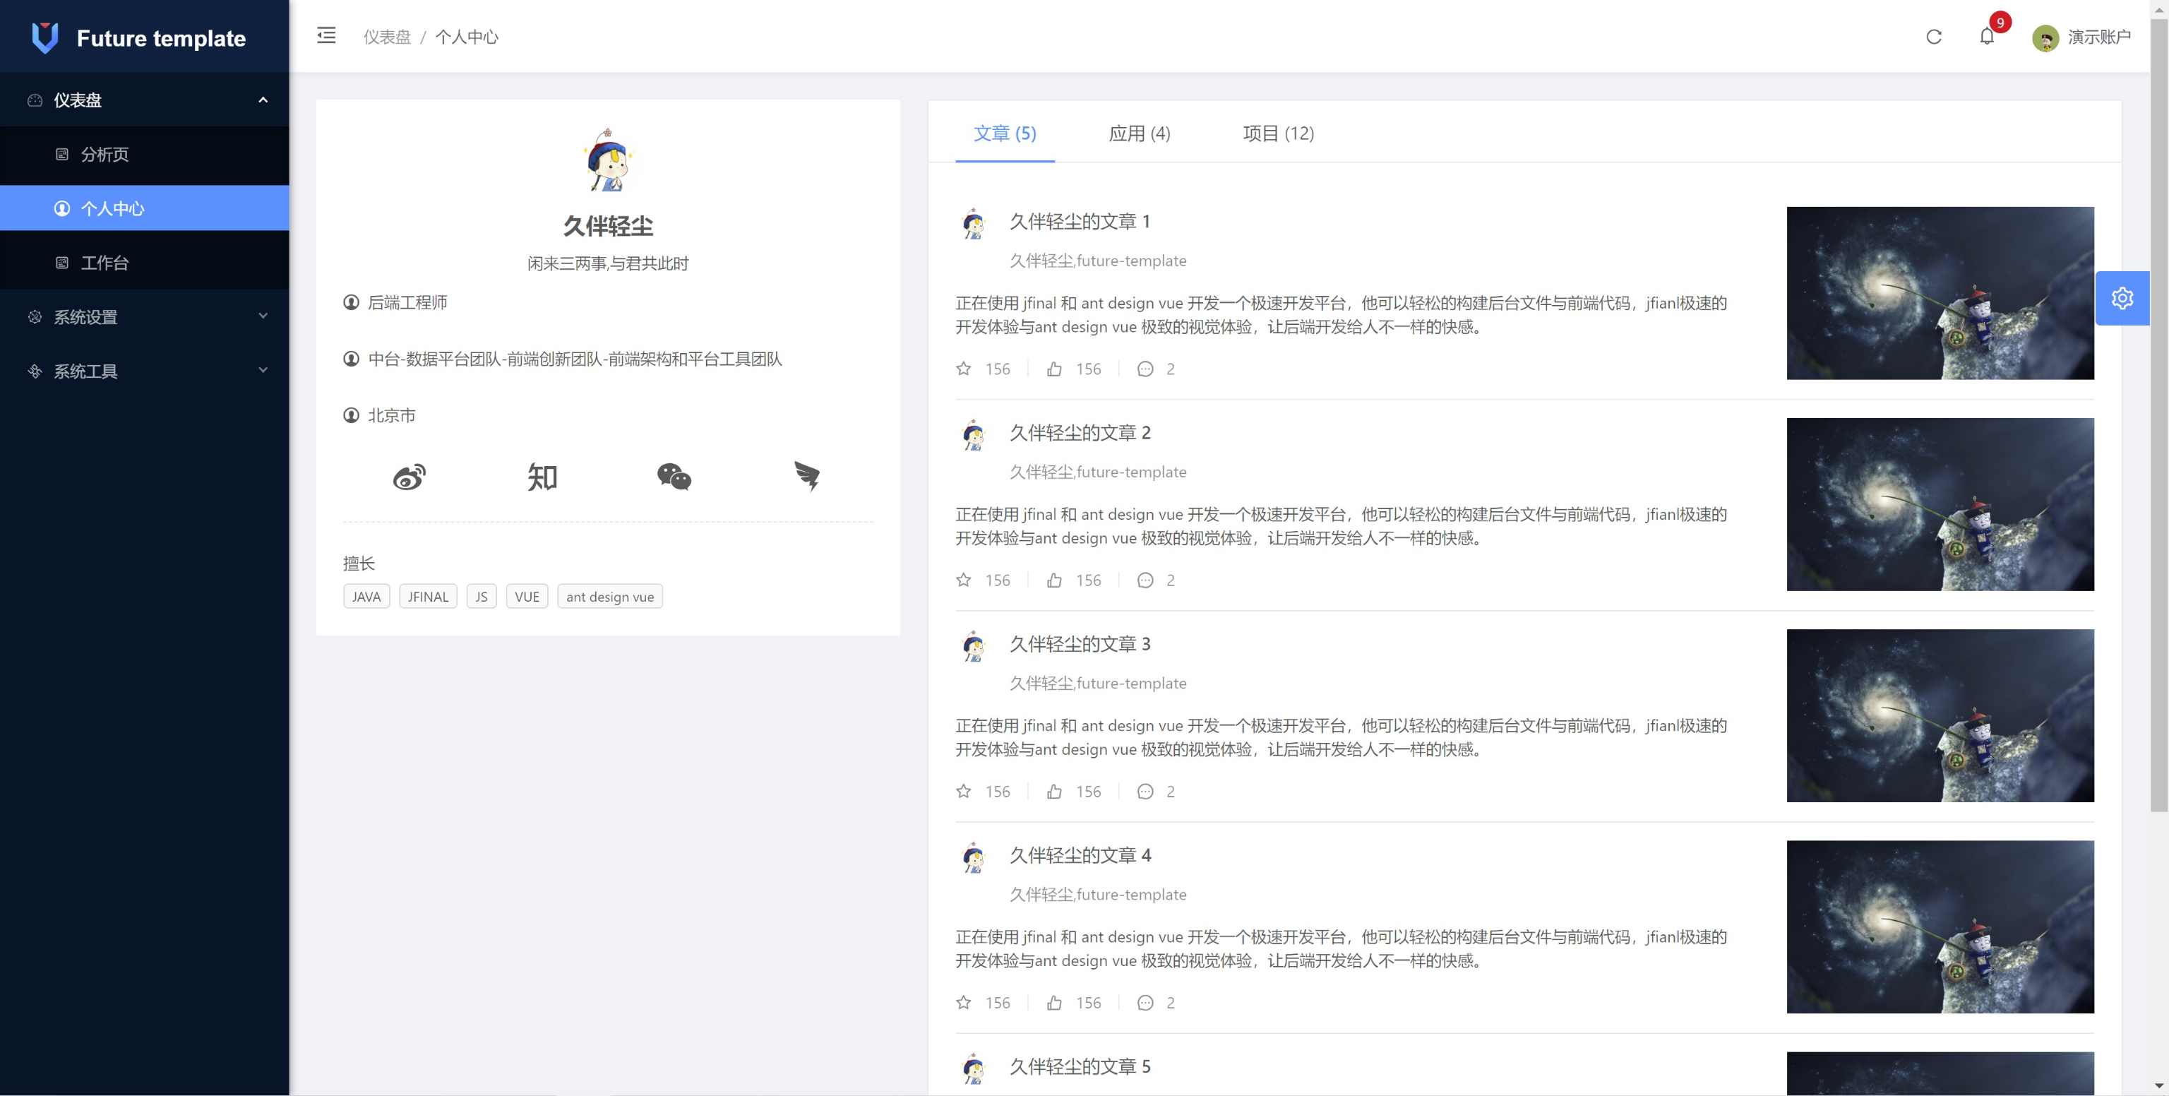Open the 久伴轻尘的文章 4 title link

click(x=1080, y=855)
